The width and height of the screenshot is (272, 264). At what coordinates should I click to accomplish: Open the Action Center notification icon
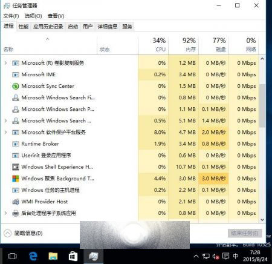pos(225,256)
